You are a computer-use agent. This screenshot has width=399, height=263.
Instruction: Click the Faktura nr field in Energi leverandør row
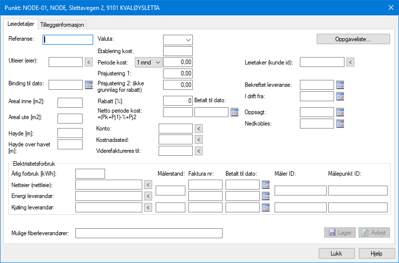(x=205, y=196)
